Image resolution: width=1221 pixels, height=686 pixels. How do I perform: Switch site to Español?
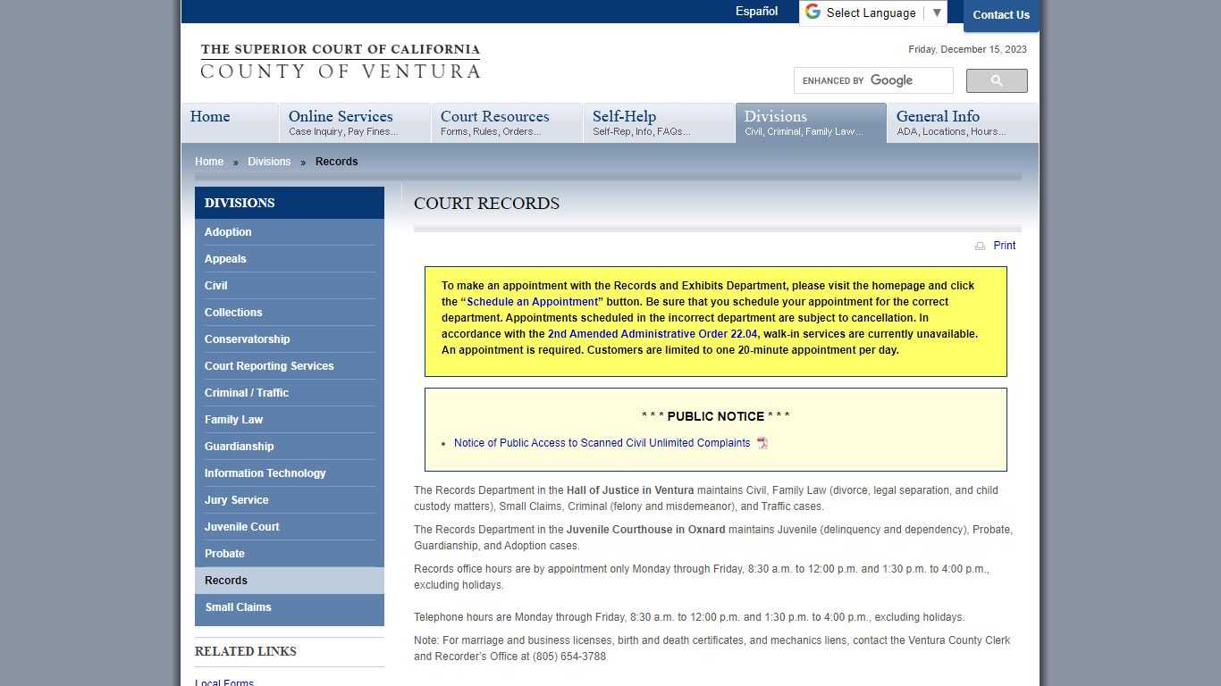756,12
